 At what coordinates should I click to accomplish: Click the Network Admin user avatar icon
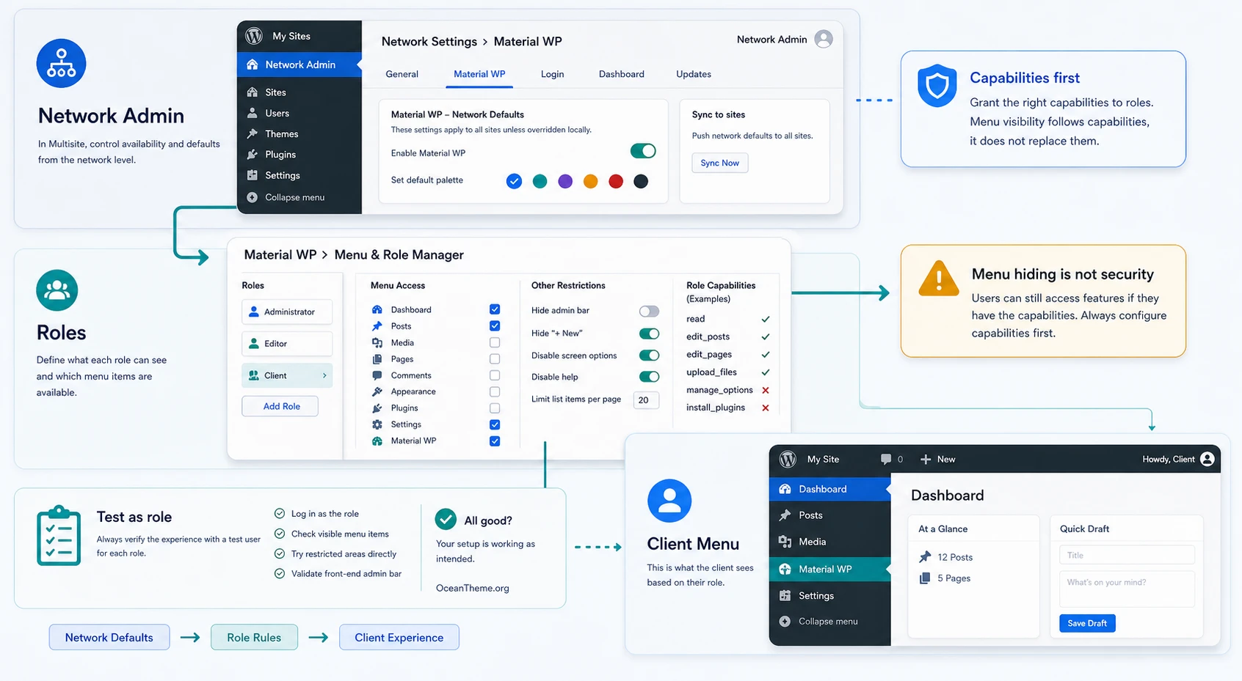tap(824, 39)
